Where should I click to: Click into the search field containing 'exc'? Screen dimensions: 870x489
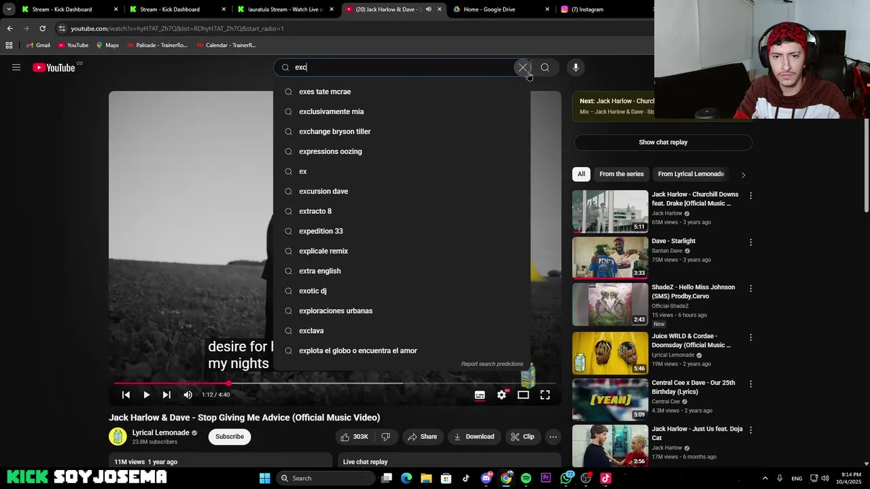tap(401, 67)
